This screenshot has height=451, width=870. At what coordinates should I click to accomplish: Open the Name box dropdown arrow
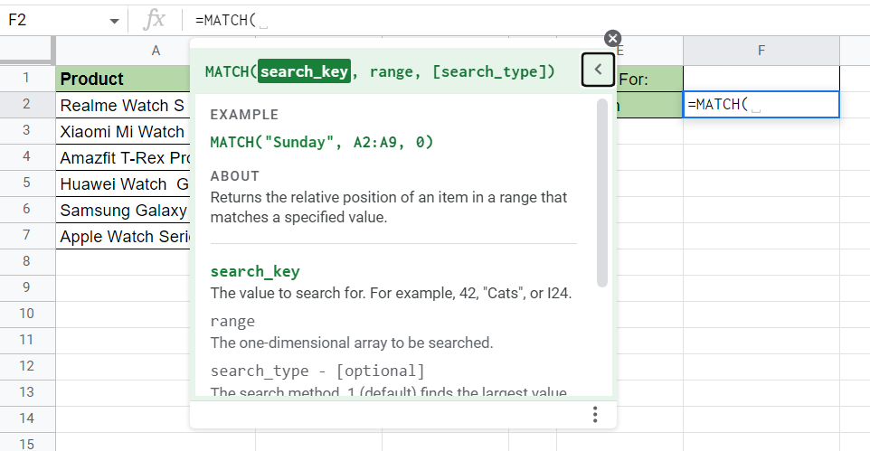click(x=114, y=21)
